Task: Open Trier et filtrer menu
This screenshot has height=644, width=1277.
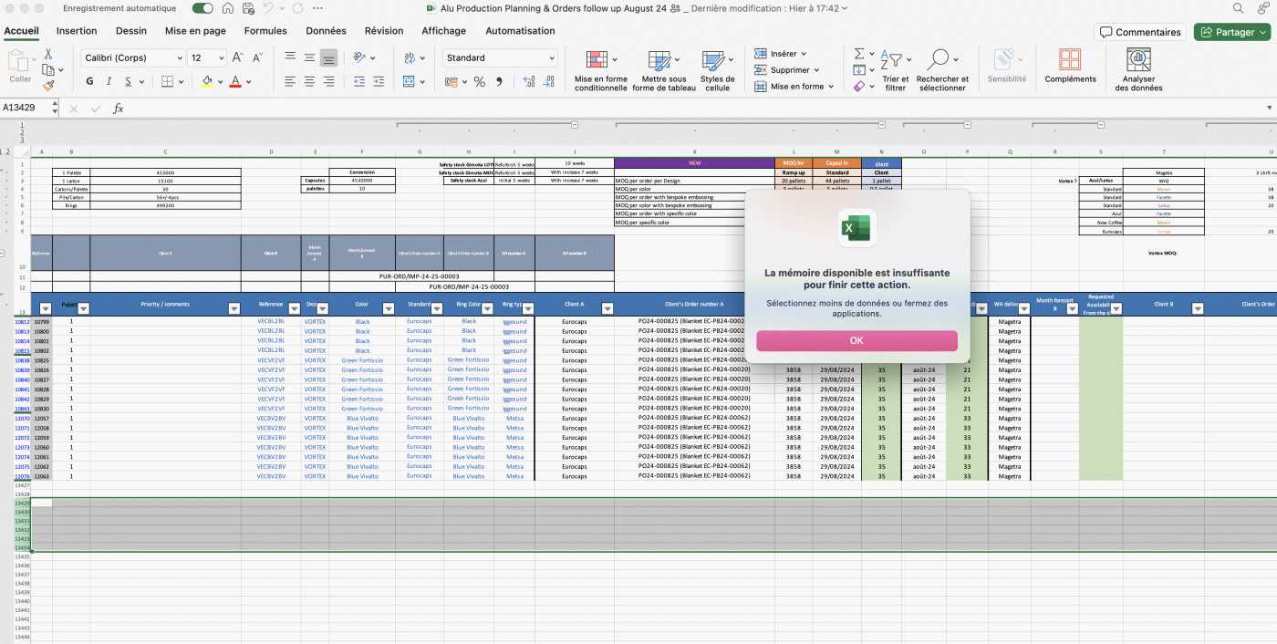Action: 895,71
